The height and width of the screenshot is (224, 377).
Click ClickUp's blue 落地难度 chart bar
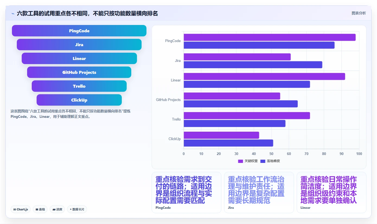228,143
